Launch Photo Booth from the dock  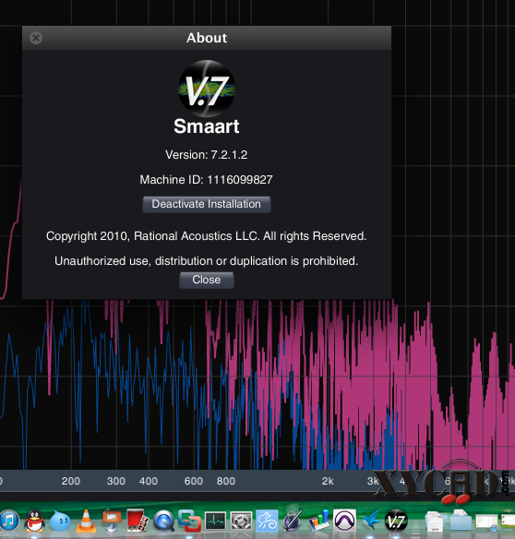(138, 521)
